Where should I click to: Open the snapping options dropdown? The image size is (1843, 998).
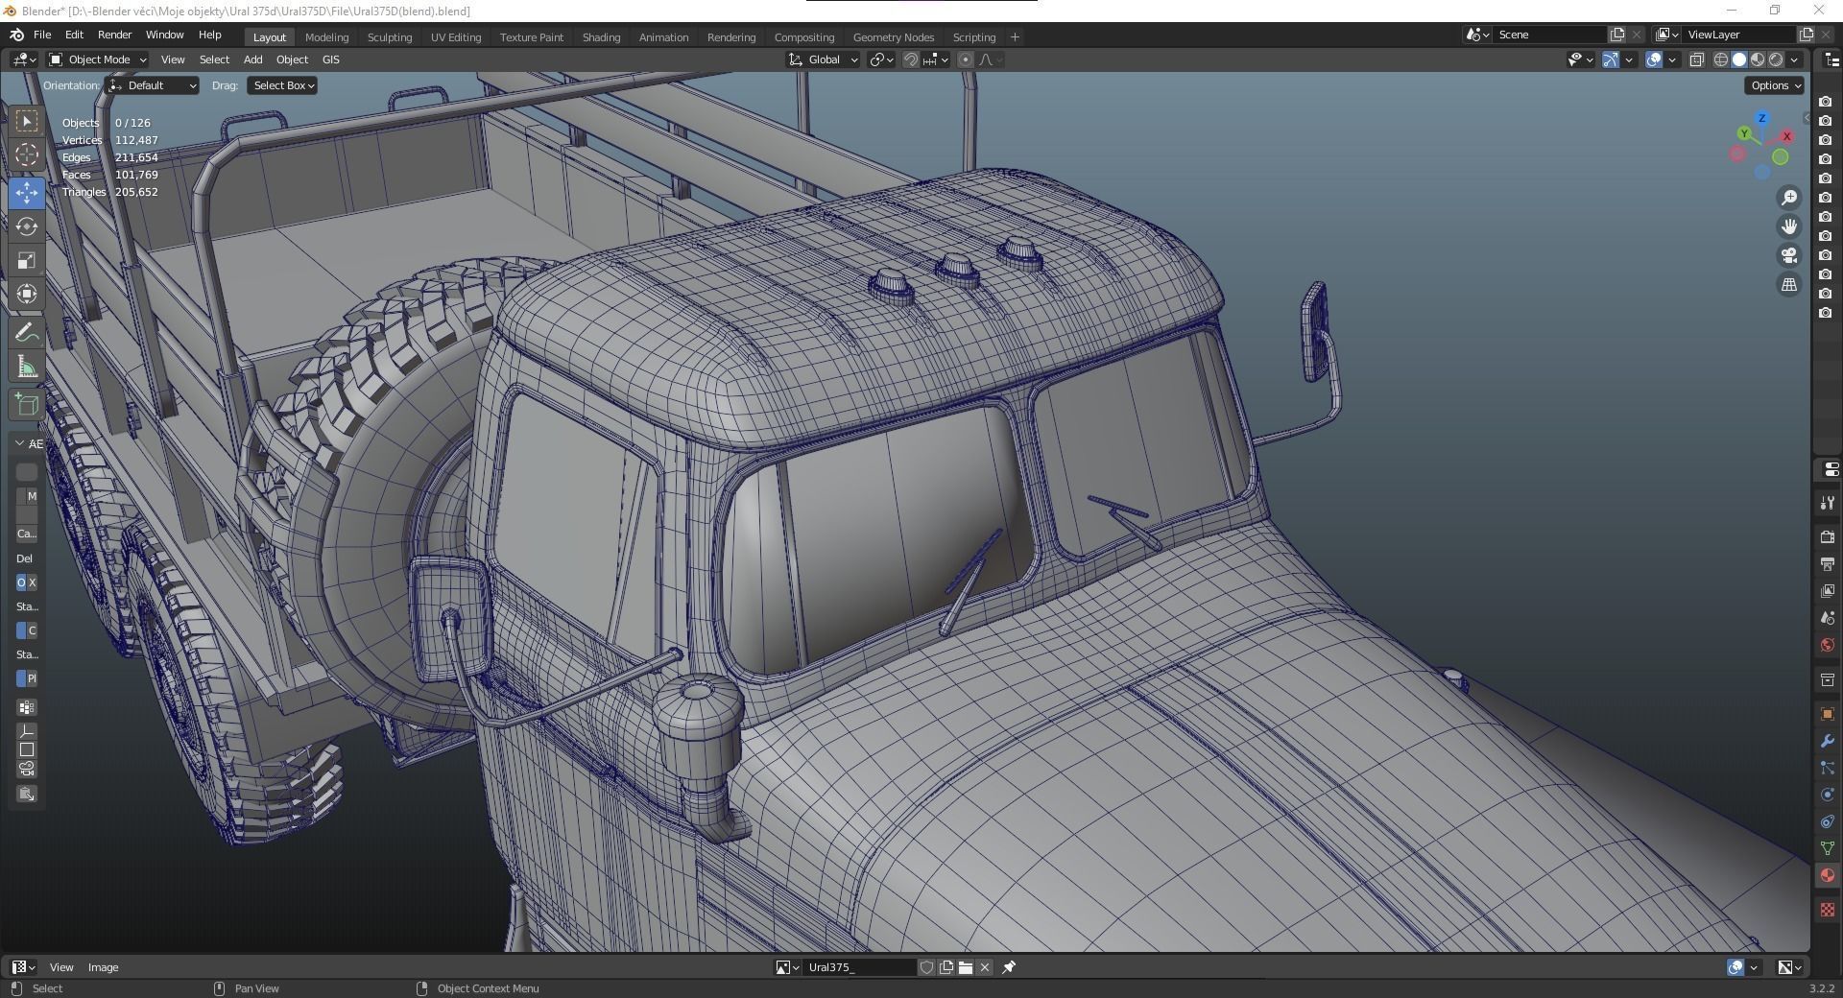(x=937, y=59)
